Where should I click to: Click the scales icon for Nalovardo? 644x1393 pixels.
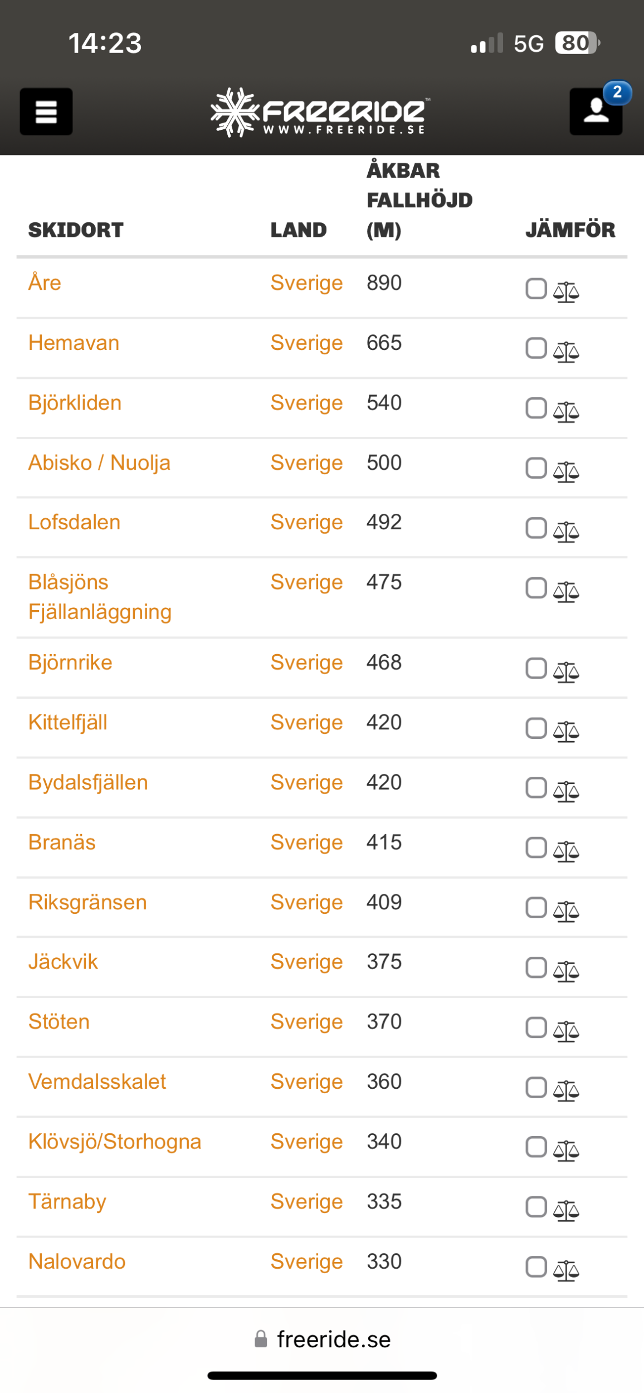point(566,1270)
